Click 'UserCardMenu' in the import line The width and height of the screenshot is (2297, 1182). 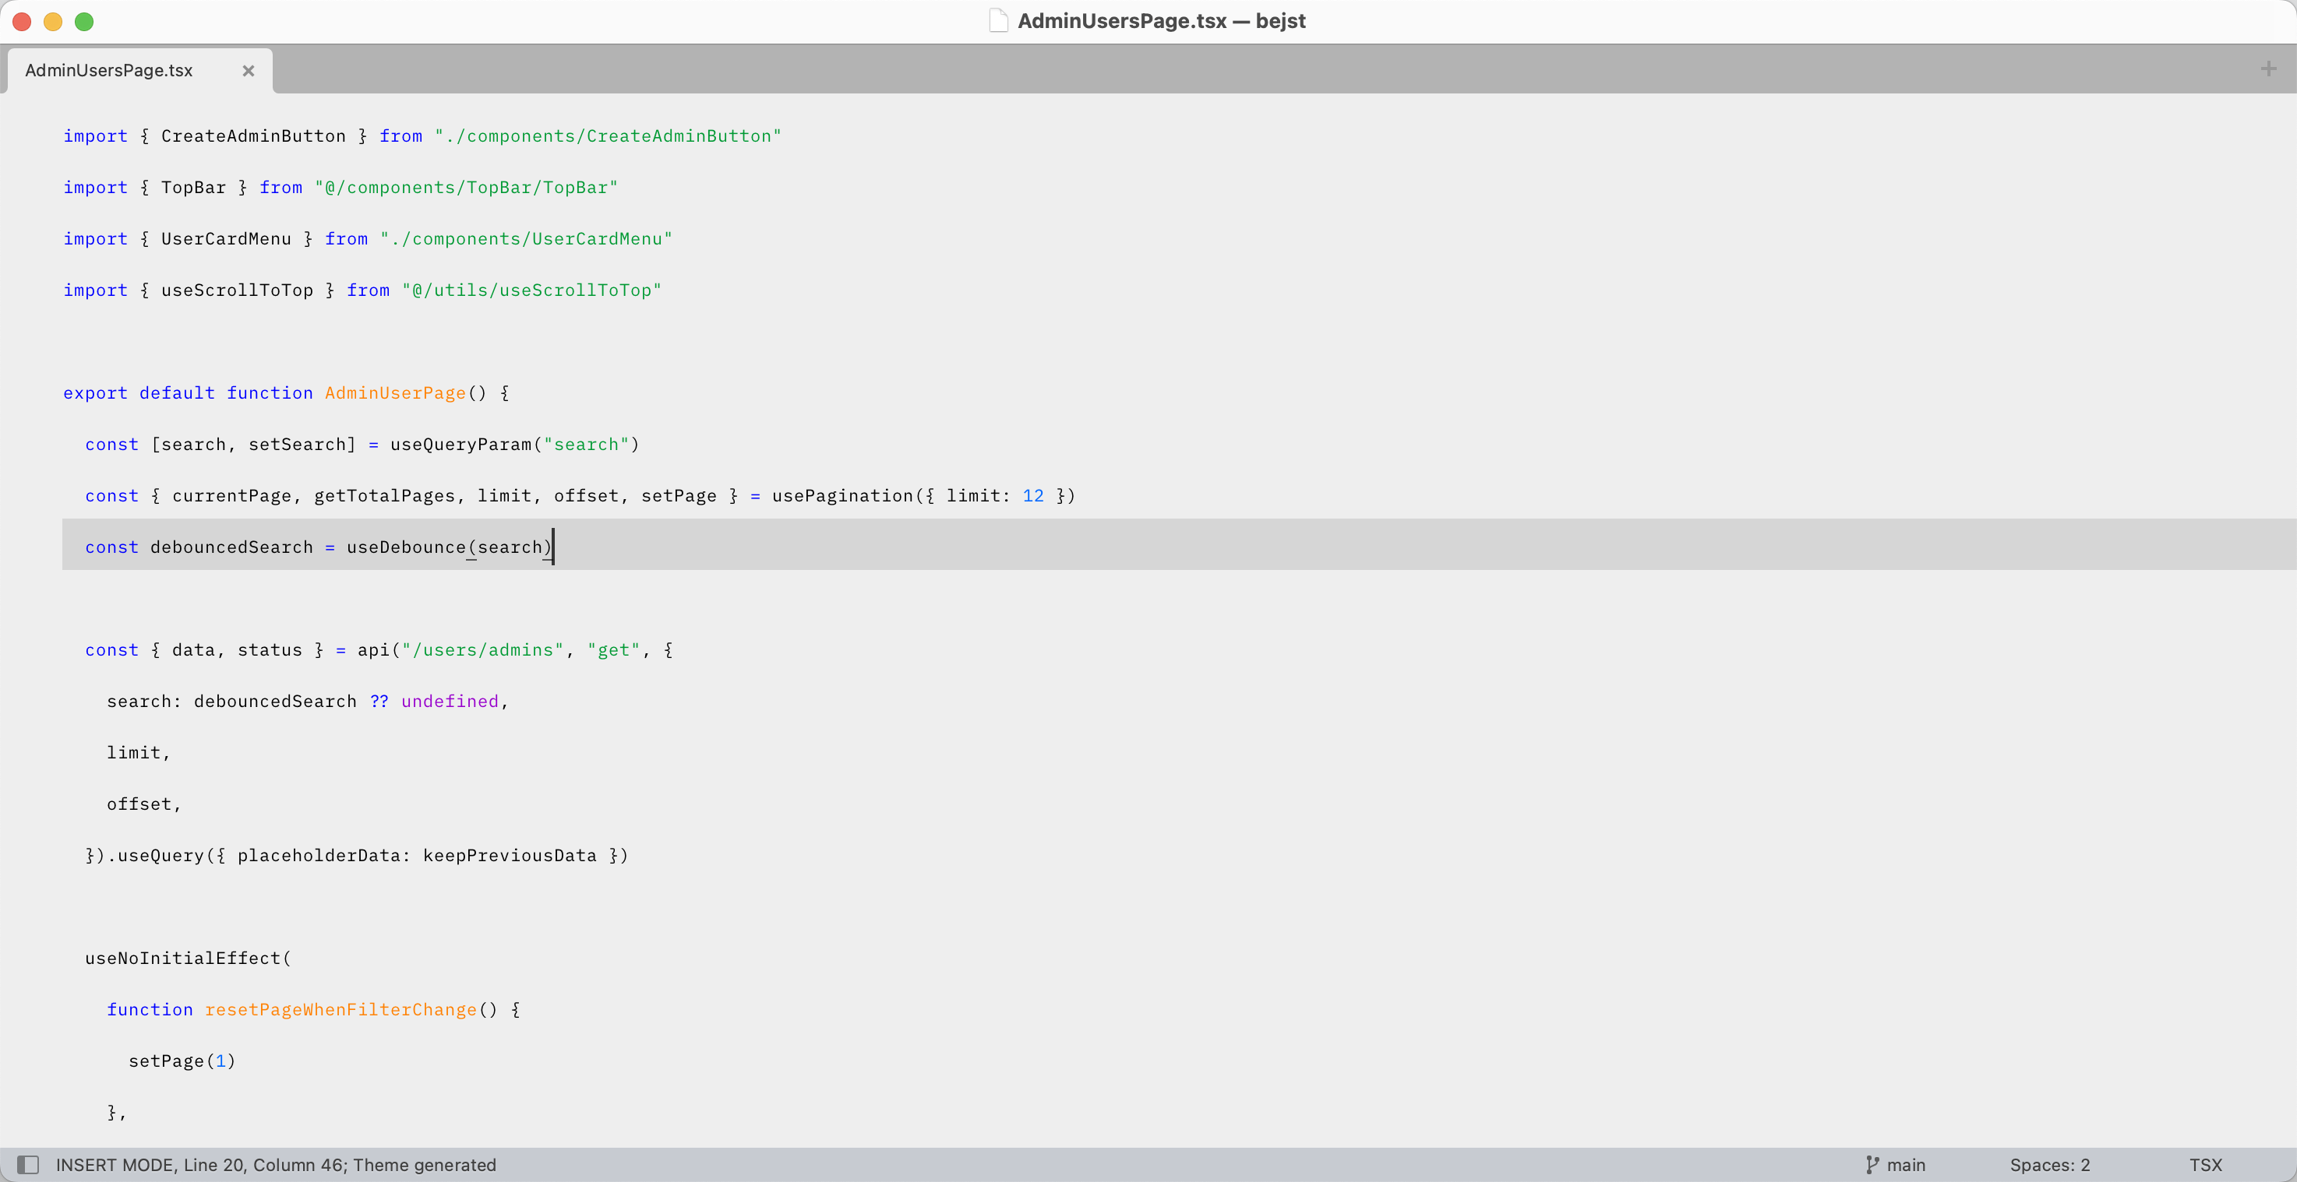(227, 238)
